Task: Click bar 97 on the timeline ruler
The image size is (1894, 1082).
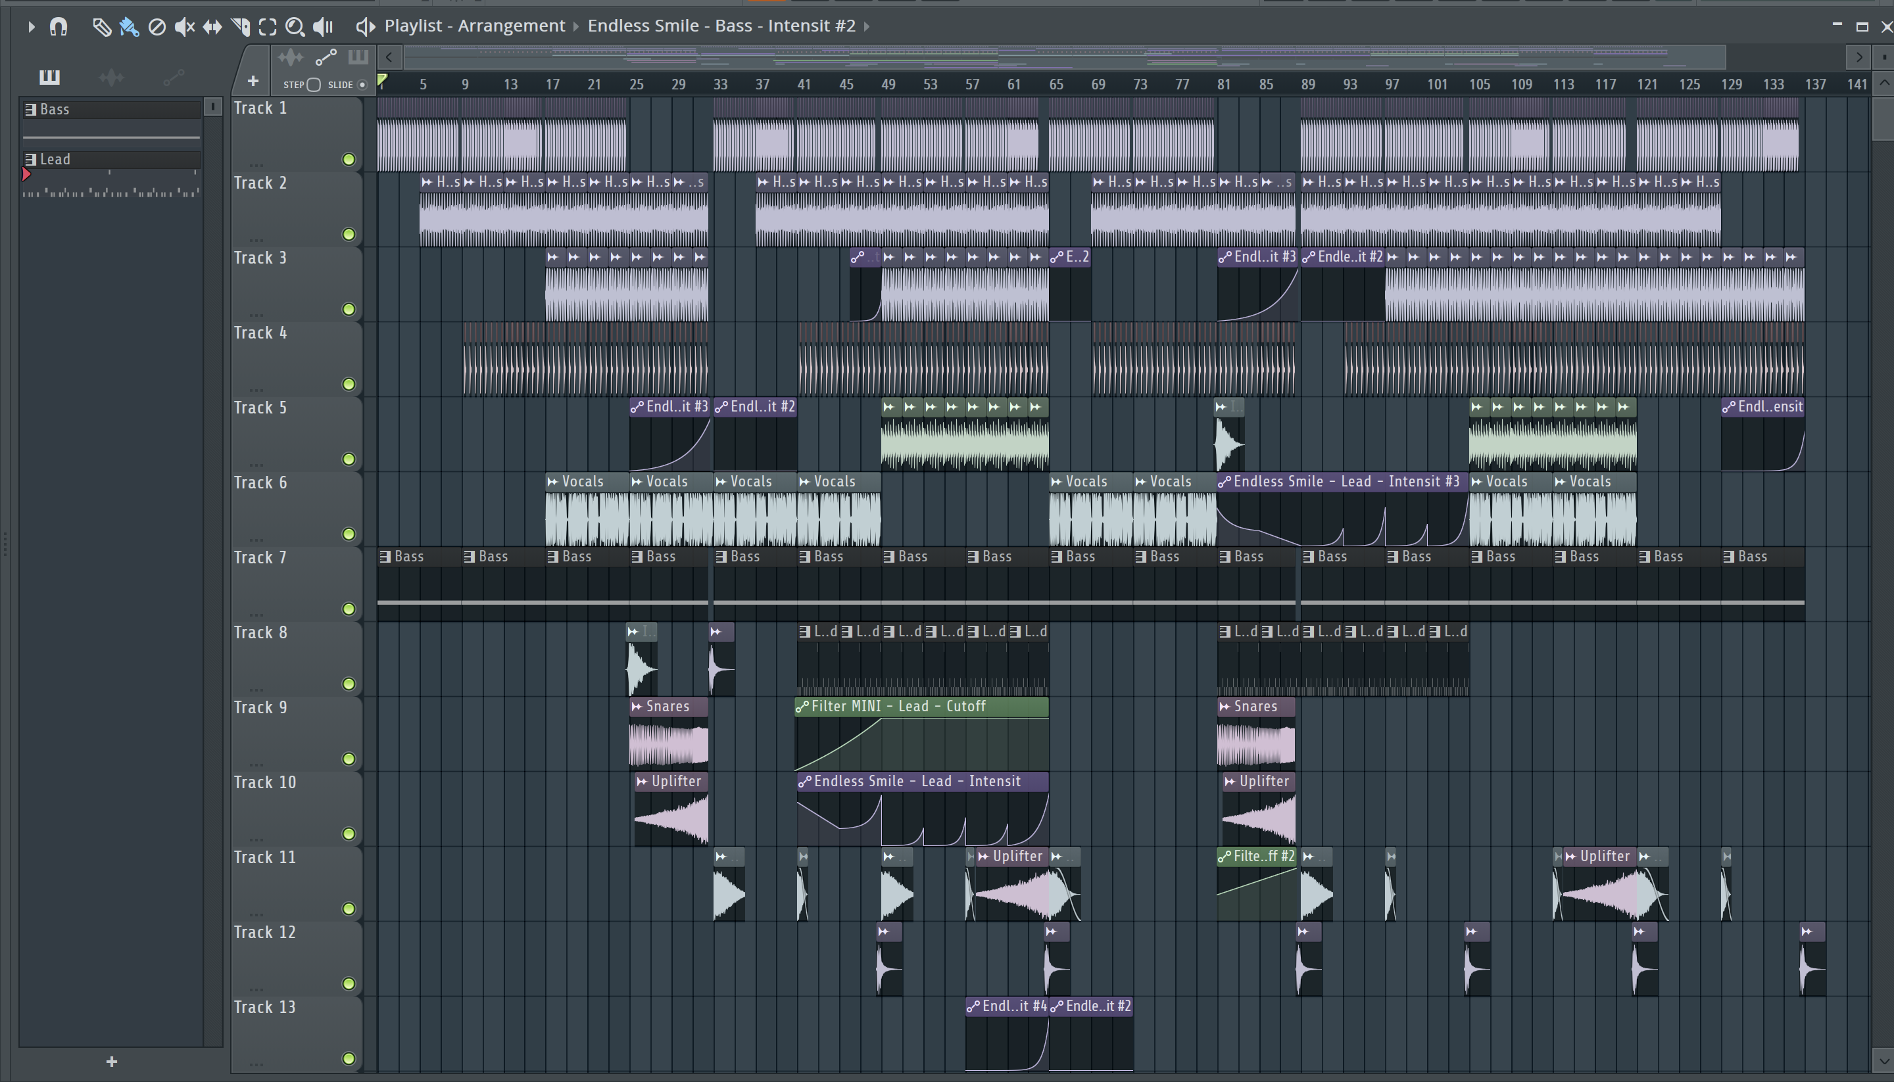Action: (x=1392, y=85)
